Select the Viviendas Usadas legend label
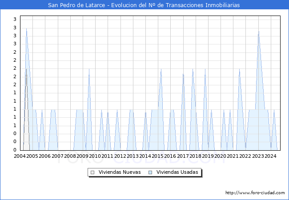The height and width of the screenshot is (200, 289). coord(177,172)
